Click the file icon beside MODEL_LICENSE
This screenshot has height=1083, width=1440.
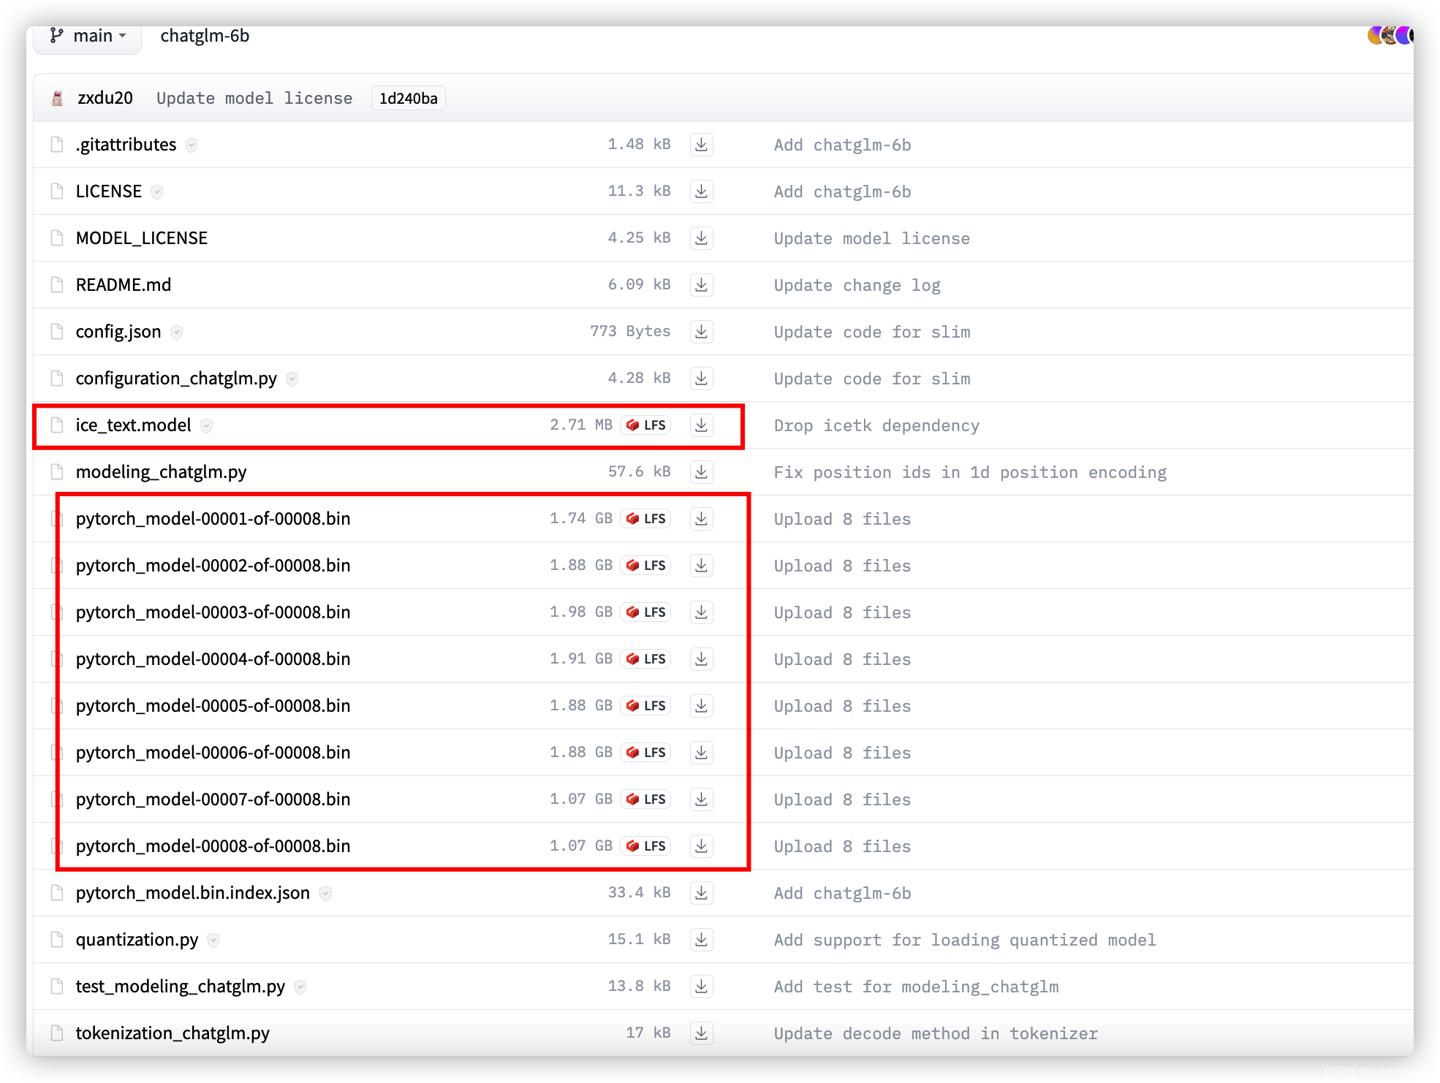click(x=57, y=238)
